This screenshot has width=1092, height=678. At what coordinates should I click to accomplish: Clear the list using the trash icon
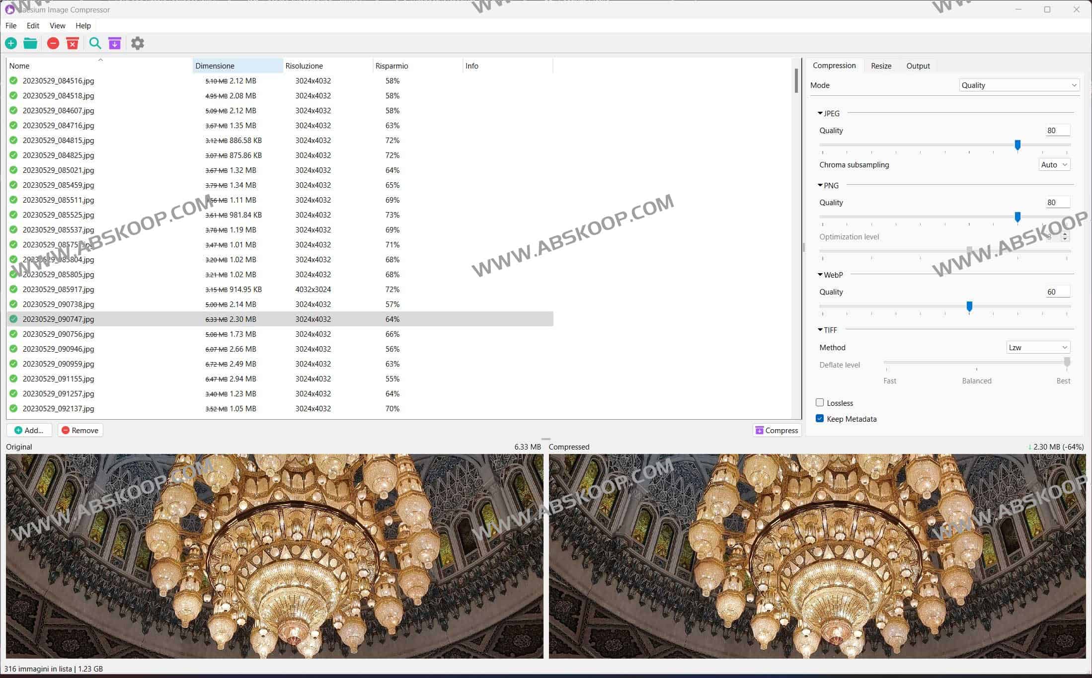(x=73, y=43)
